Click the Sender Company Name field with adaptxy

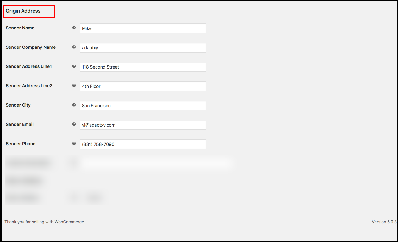pyautogui.click(x=143, y=47)
